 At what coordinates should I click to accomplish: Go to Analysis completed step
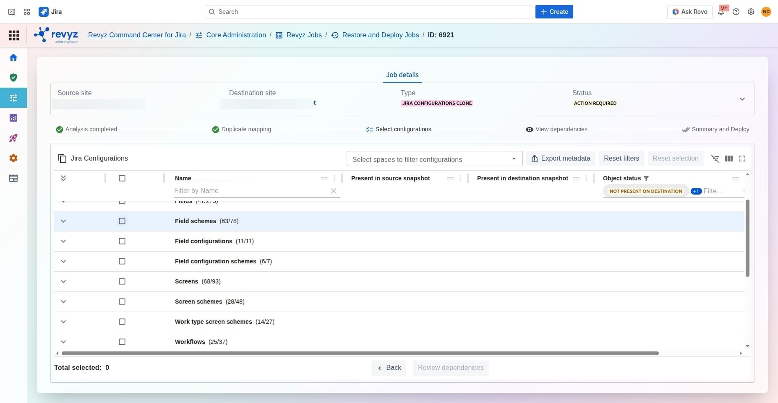[x=86, y=129]
